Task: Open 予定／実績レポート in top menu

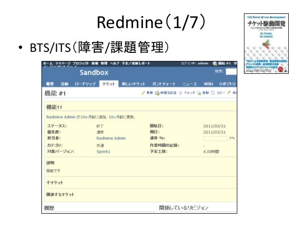Action: point(136,63)
